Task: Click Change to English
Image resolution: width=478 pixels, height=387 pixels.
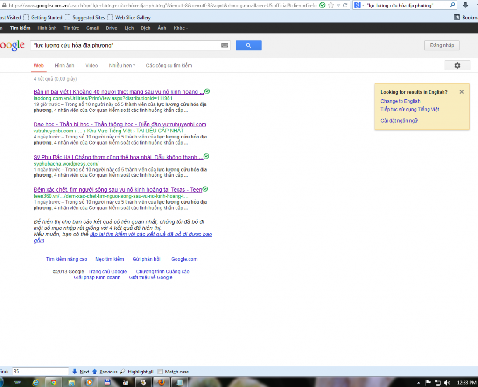Action: 400,101
